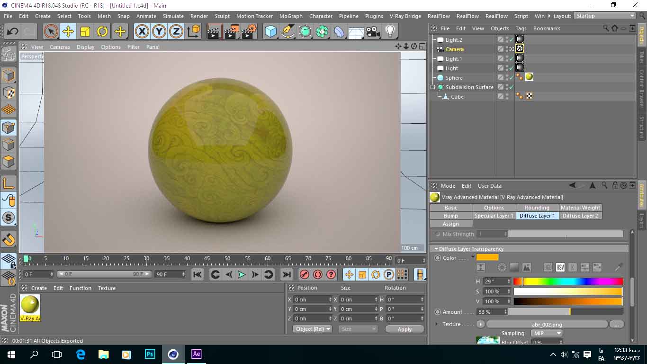Click the abr_002.png texture button
Viewport: 647px width, 364px height.
click(547, 324)
